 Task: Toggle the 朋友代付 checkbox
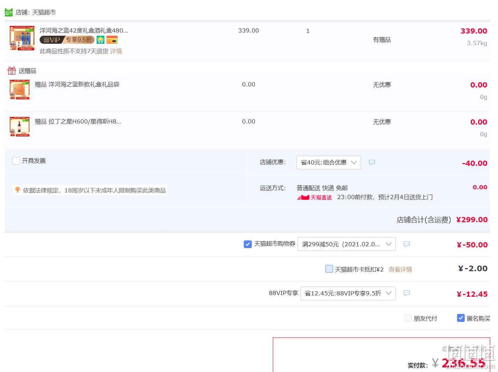coord(408,318)
